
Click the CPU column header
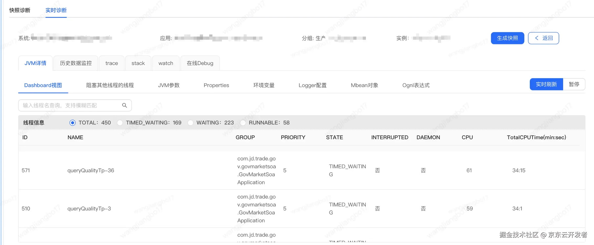click(467, 138)
